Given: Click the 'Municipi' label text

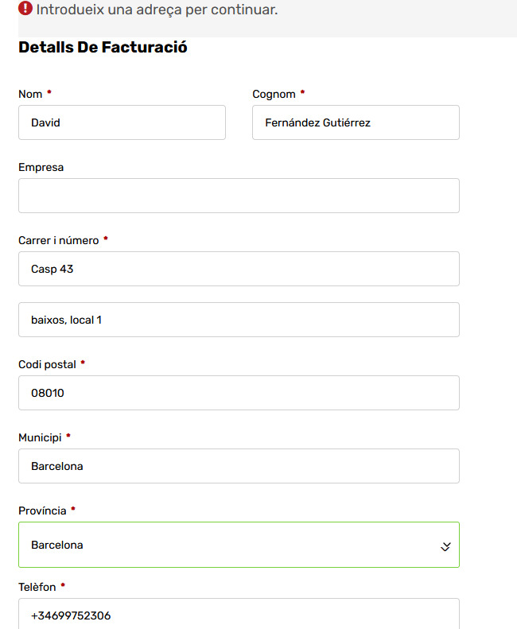Looking at the screenshot, I should pos(40,437).
